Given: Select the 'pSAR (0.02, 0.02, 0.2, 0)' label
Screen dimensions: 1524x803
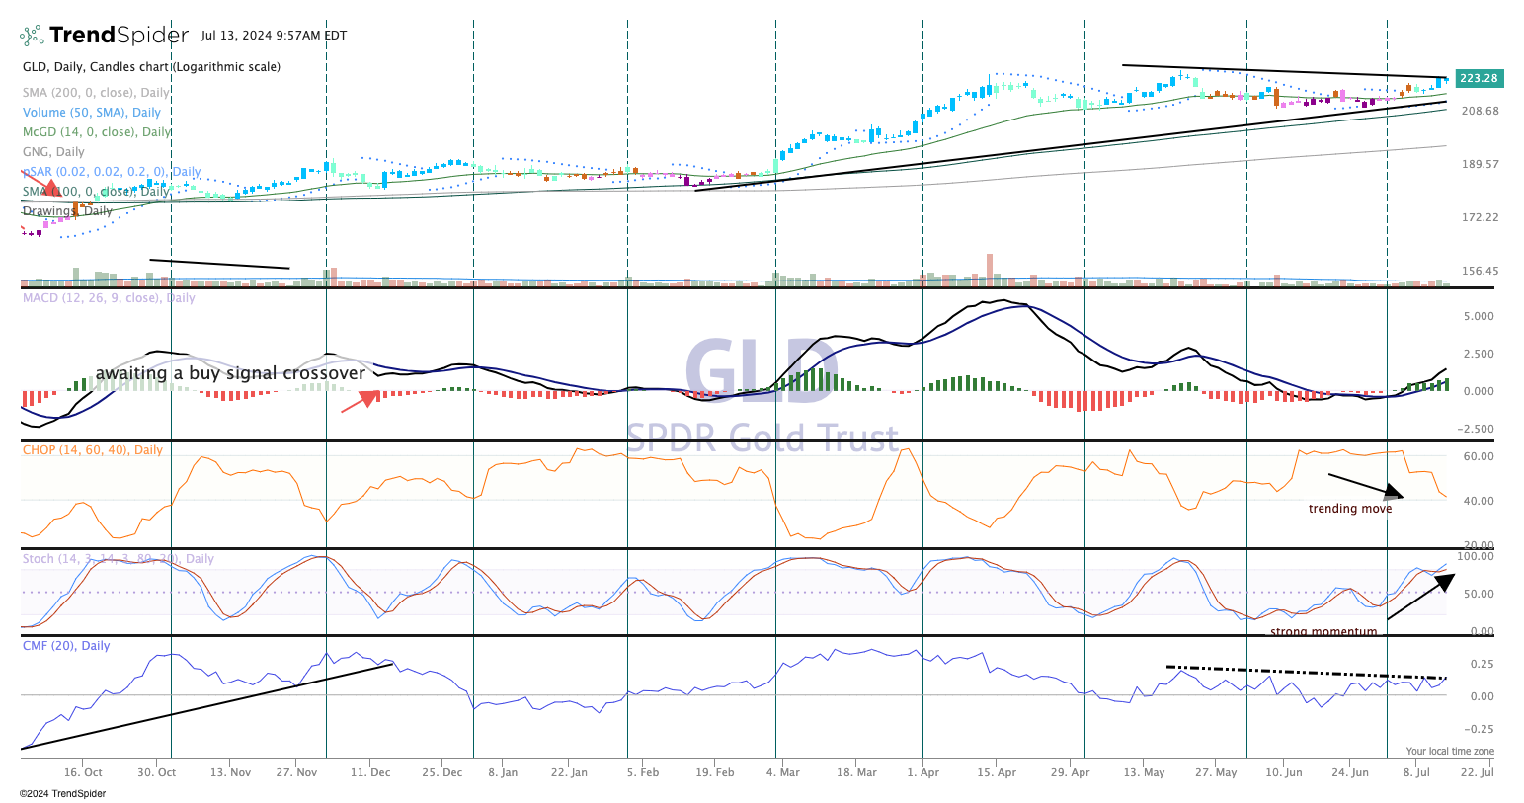Looking at the screenshot, I should pos(112,172).
